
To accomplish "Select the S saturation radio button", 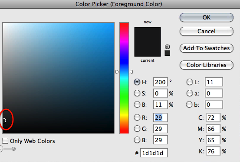I will pyautogui.click(x=137, y=93).
